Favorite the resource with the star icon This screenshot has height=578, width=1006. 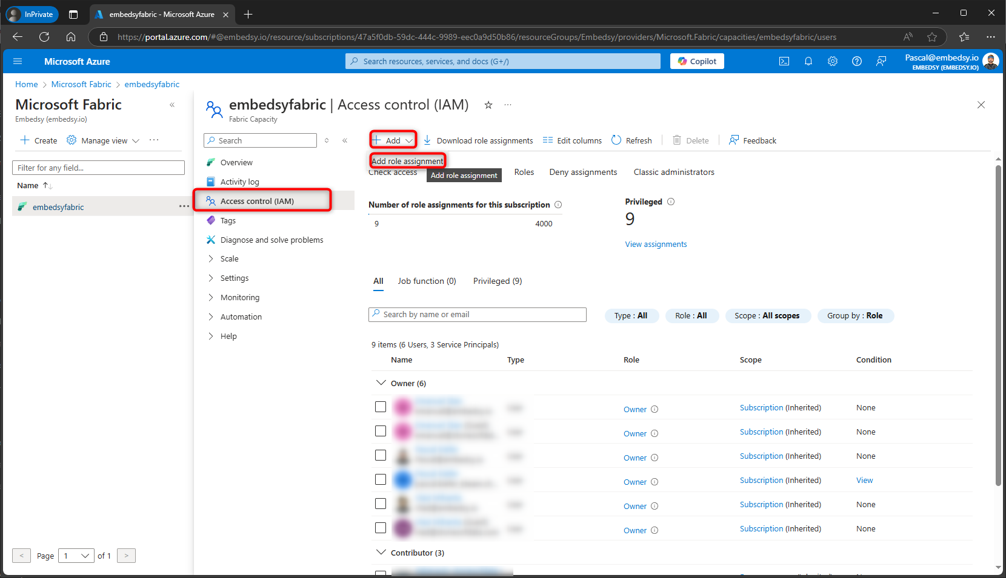(488, 105)
